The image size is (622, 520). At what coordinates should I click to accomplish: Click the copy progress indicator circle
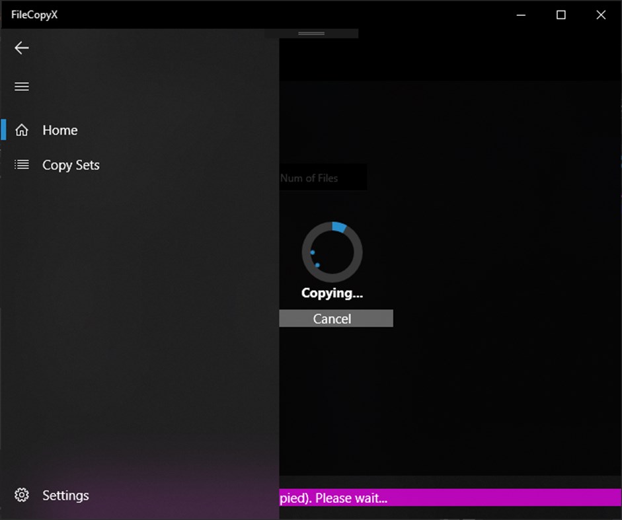click(332, 252)
